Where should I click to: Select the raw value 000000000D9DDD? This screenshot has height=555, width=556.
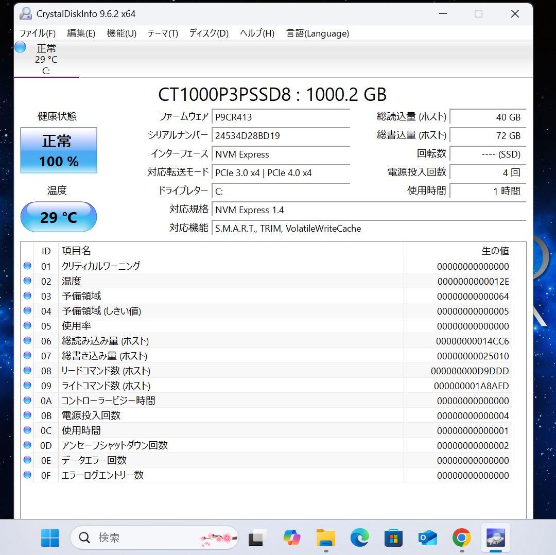tap(470, 371)
